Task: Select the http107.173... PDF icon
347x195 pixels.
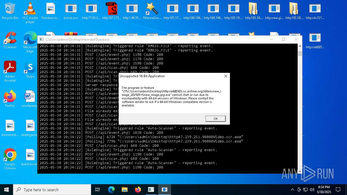Action: coord(111,11)
